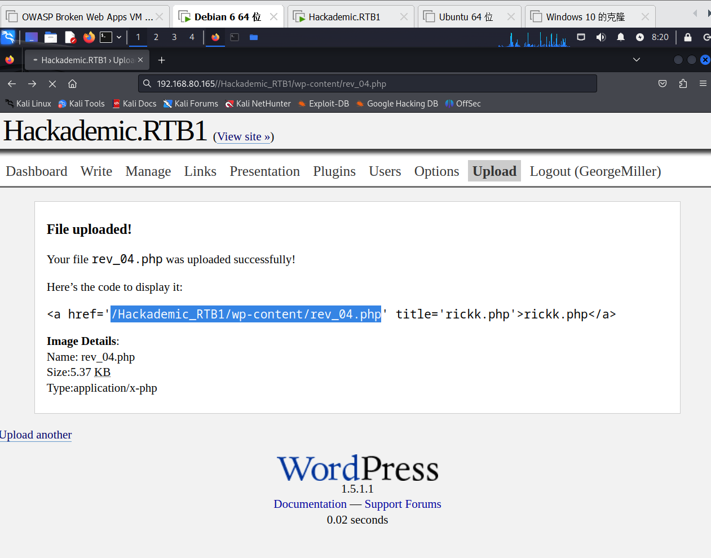The height and width of the screenshot is (558, 711).
Task: Focus the terminal window in the taskbar
Action: [235, 37]
